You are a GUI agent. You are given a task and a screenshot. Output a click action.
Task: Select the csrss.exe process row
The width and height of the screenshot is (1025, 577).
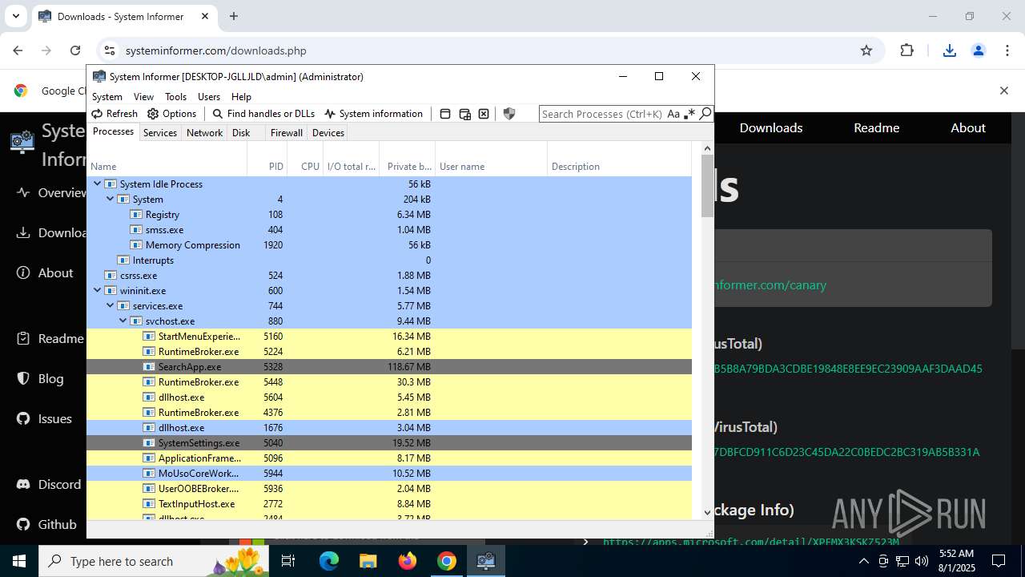coord(389,276)
